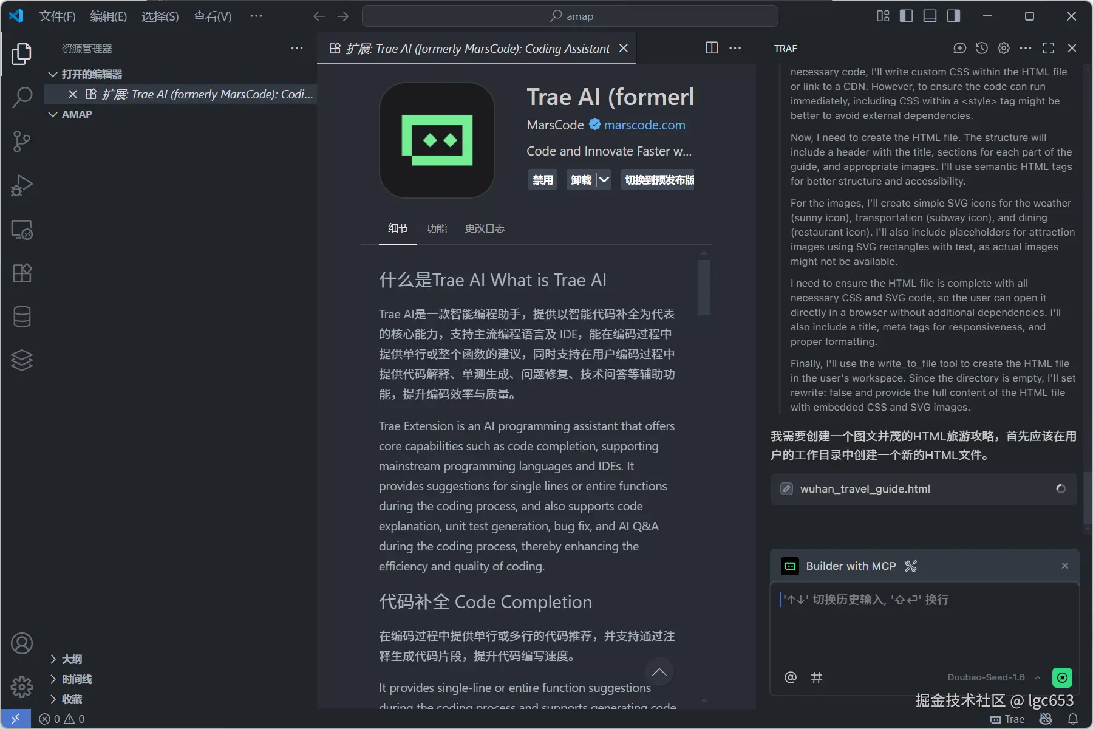Click the Trae status bar item
This screenshot has width=1093, height=729.
[x=1007, y=719]
